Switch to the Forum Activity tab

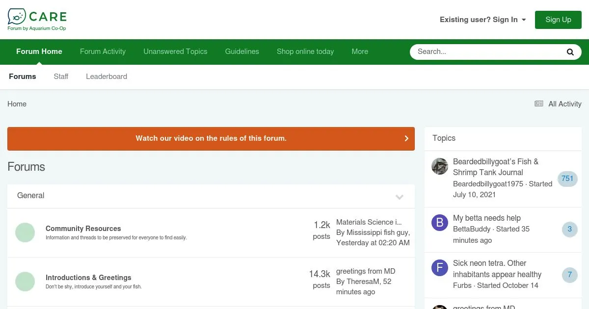point(103,51)
